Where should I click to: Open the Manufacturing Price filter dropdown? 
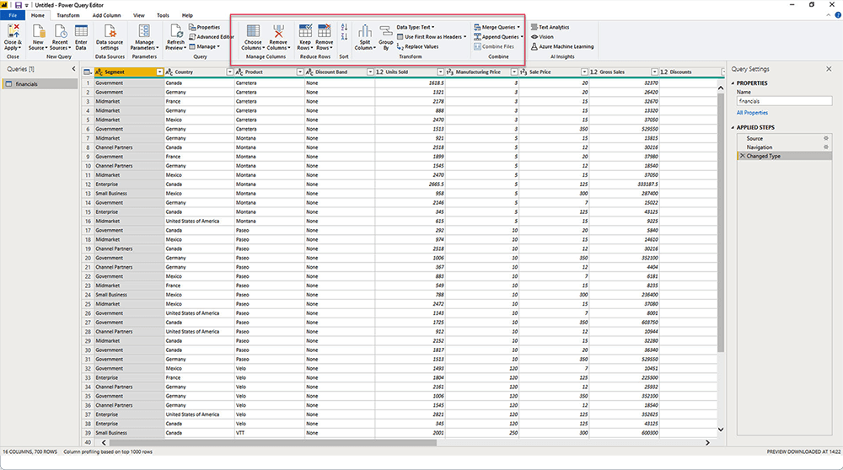coord(514,72)
